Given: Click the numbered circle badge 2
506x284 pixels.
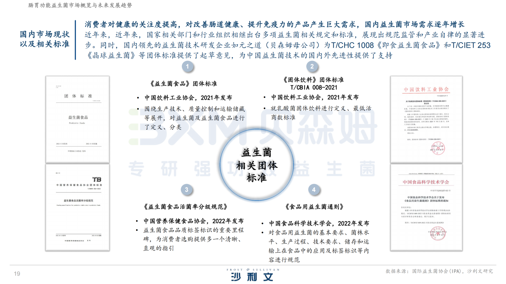Looking at the screenshot, I should pyautogui.click(x=312, y=66).
